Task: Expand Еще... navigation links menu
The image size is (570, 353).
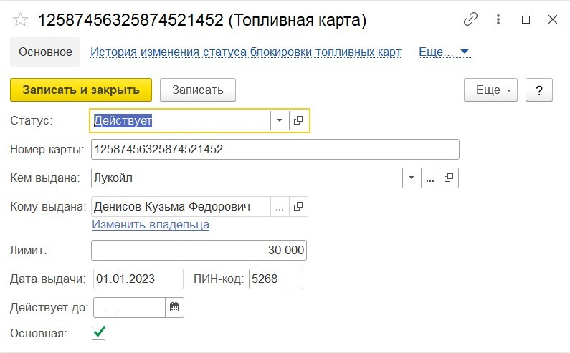Action: pos(445,52)
